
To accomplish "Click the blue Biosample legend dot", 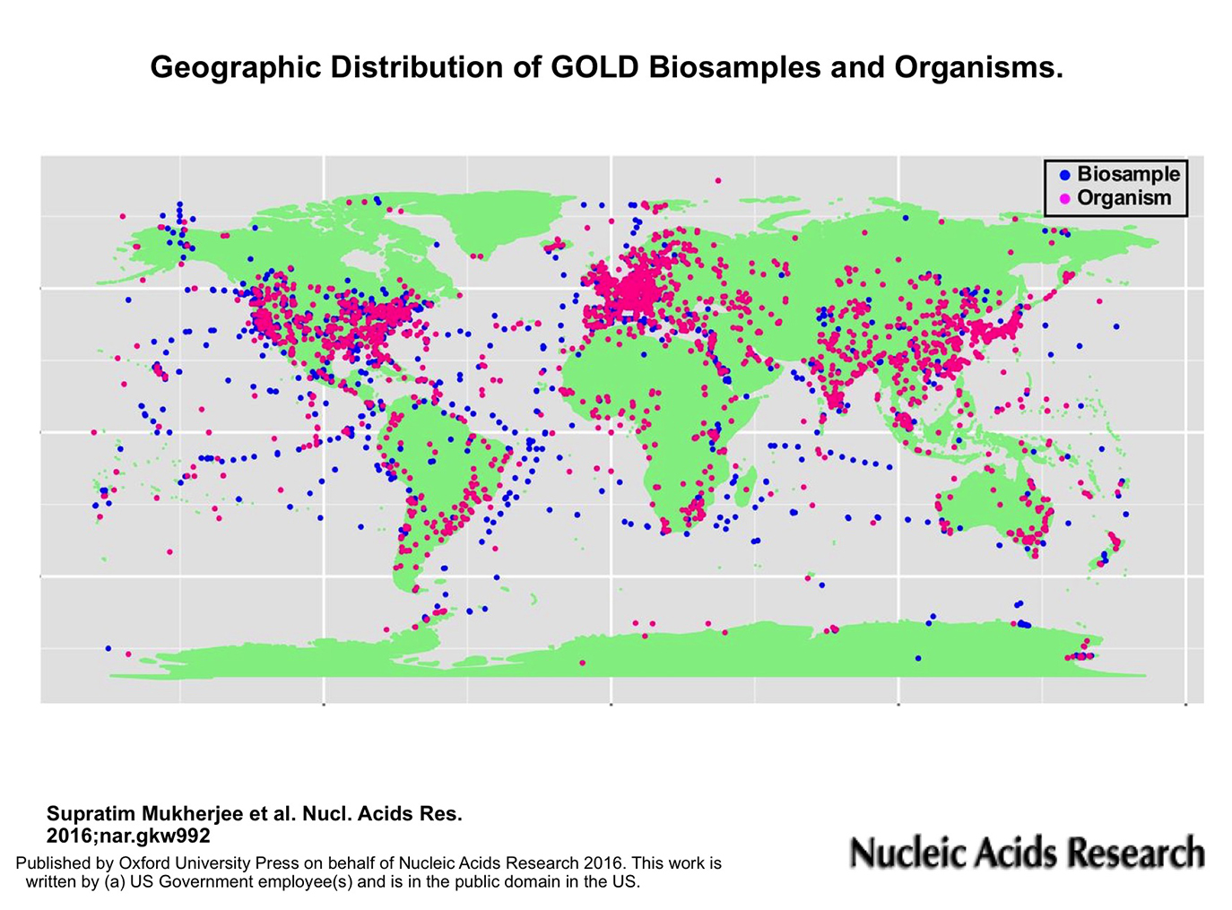I will [1064, 175].
